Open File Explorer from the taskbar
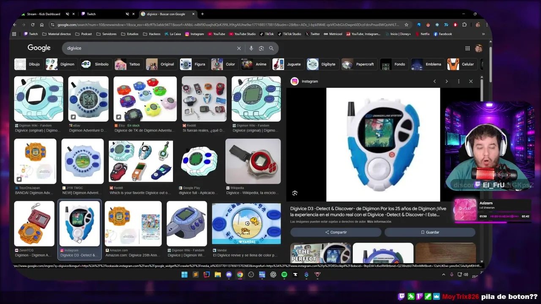541x304 pixels. pos(218,274)
